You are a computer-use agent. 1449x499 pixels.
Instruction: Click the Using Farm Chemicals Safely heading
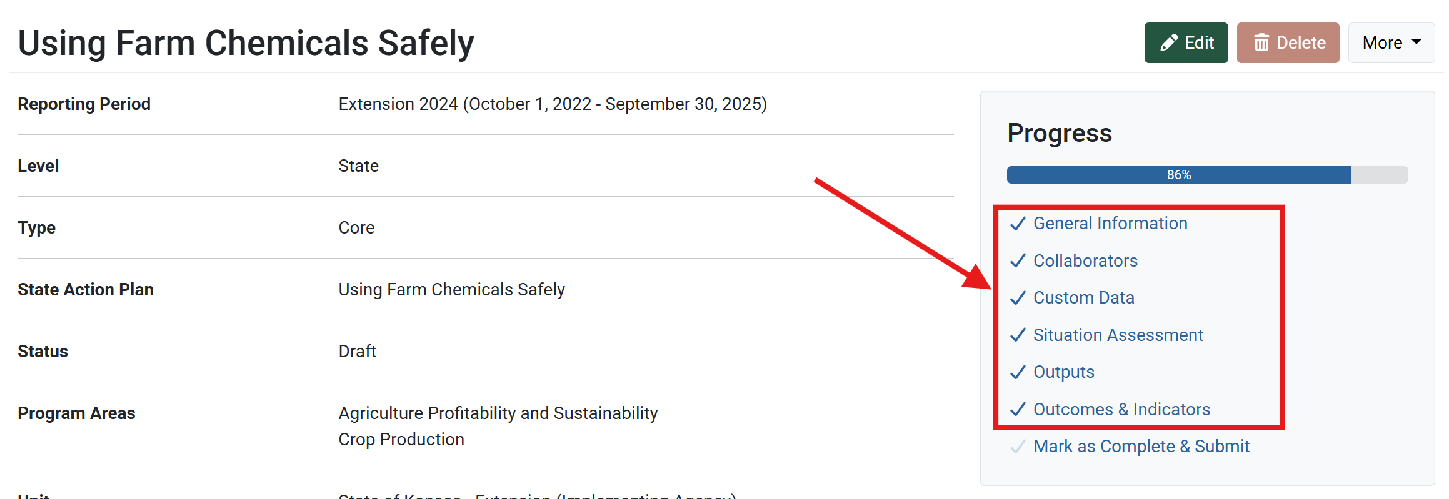click(x=246, y=43)
